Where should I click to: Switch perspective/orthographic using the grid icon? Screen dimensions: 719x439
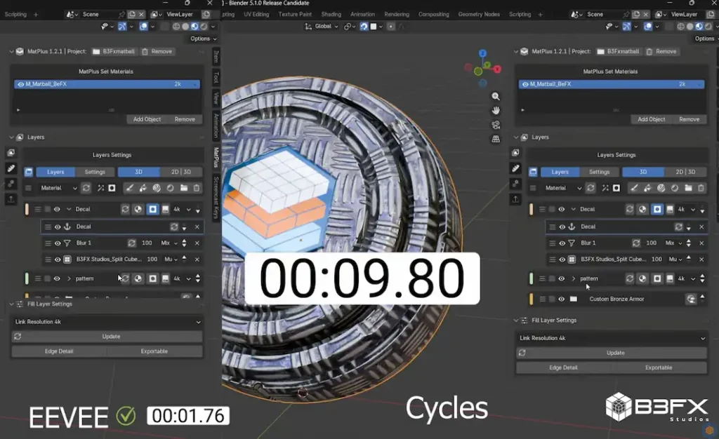[496, 139]
